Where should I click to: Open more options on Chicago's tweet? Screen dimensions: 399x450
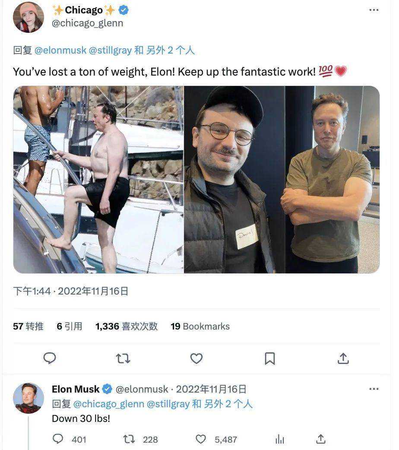pyautogui.click(x=374, y=10)
